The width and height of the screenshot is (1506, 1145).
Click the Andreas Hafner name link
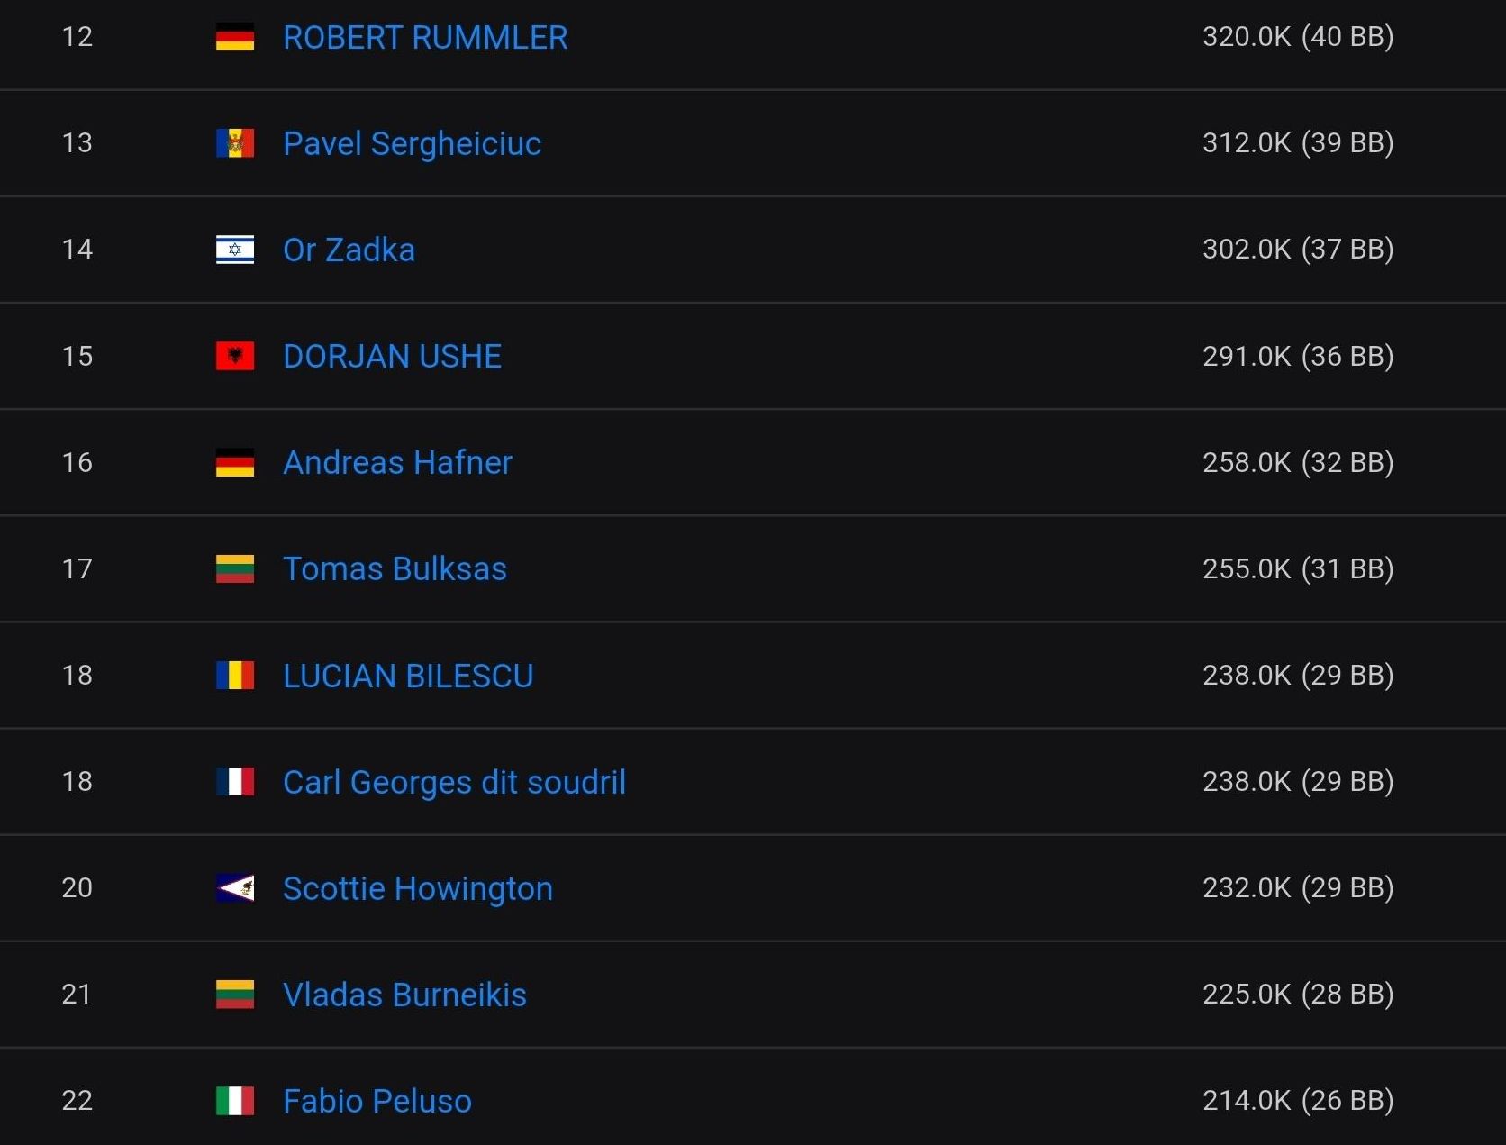[x=397, y=463]
